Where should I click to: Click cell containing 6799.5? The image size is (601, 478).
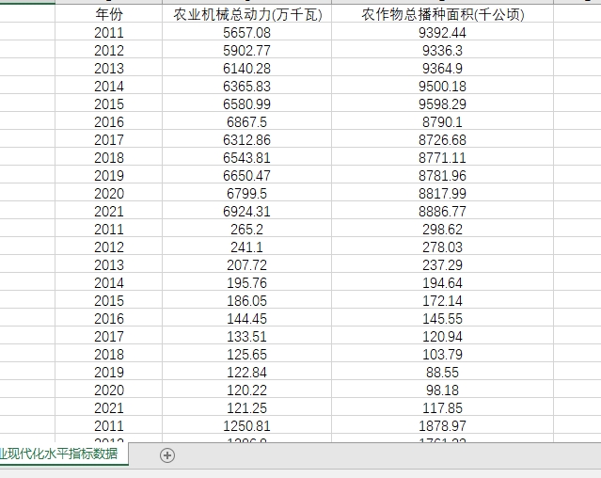point(246,194)
